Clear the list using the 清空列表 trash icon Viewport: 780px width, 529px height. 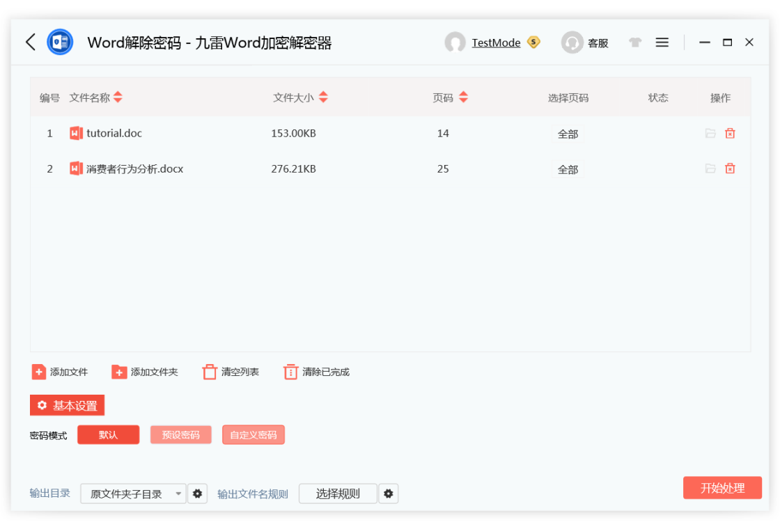point(209,372)
